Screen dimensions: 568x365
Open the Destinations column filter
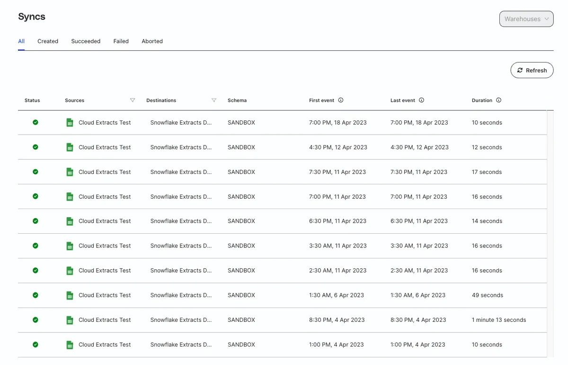click(x=214, y=100)
